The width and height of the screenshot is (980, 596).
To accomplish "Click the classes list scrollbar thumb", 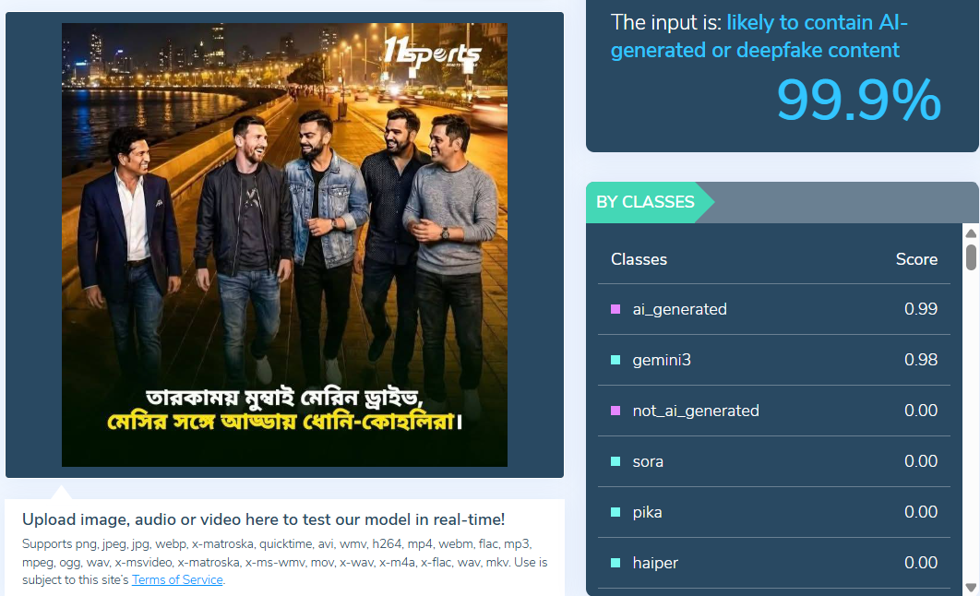I will tap(971, 257).
